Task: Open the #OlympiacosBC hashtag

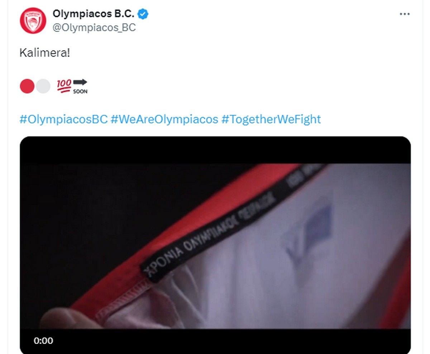Action: [63, 119]
